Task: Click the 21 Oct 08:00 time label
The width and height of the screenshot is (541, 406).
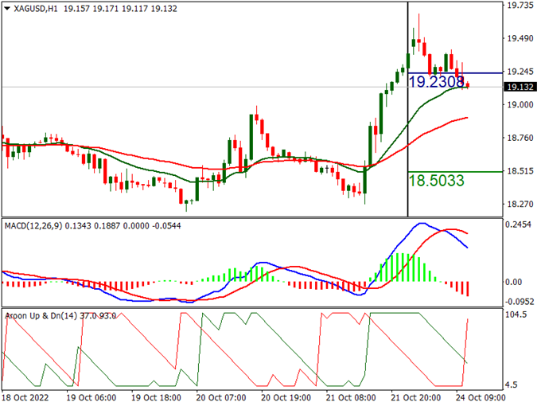Action: click(351, 398)
